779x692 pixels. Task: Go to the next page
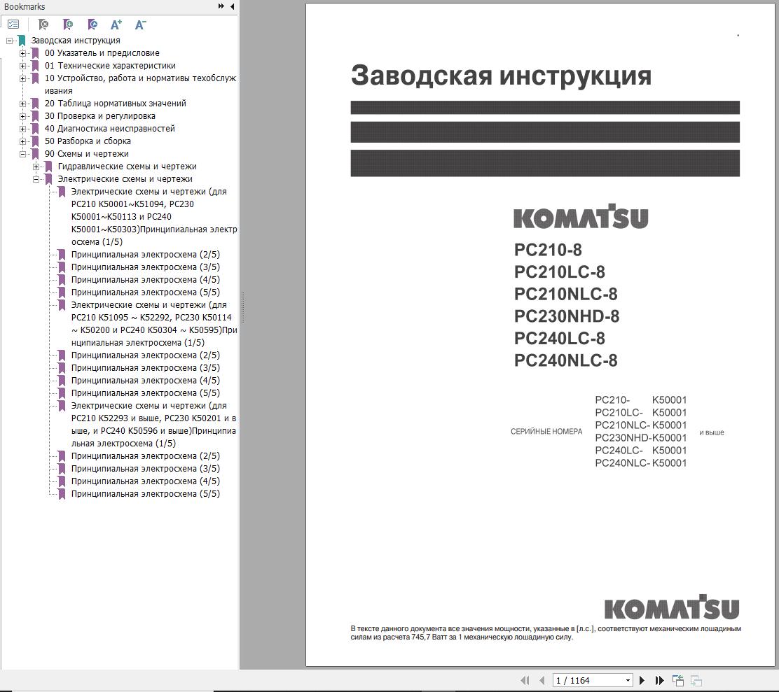click(642, 681)
